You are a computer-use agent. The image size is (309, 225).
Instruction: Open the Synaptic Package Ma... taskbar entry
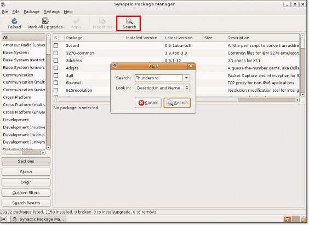38,219
